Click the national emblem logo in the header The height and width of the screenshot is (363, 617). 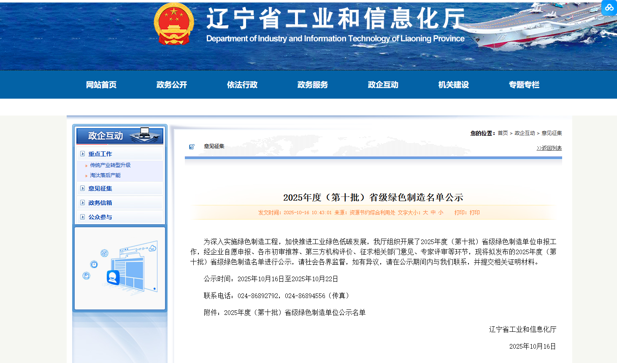click(x=173, y=24)
